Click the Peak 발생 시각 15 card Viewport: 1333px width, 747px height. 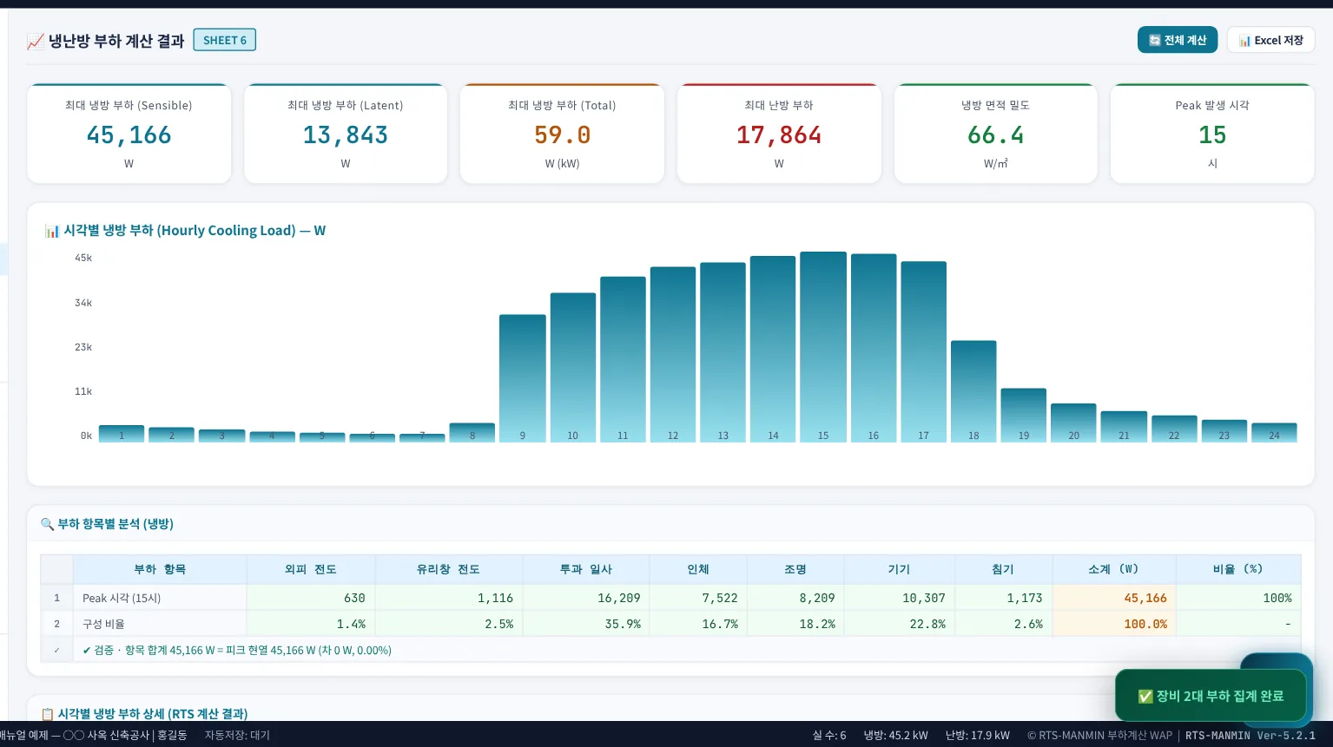1212,134
